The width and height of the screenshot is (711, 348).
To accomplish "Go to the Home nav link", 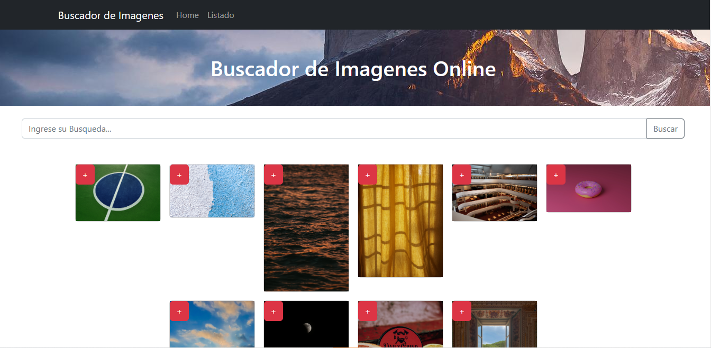I will pyautogui.click(x=187, y=15).
